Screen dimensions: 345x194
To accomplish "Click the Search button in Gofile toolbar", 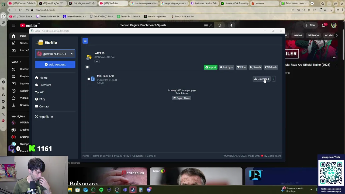I will pos(255,67).
